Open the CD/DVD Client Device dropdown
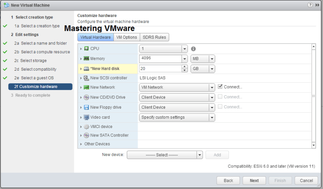 point(177,97)
